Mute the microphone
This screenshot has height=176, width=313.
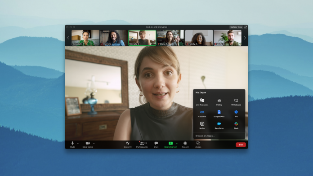tap(72, 145)
